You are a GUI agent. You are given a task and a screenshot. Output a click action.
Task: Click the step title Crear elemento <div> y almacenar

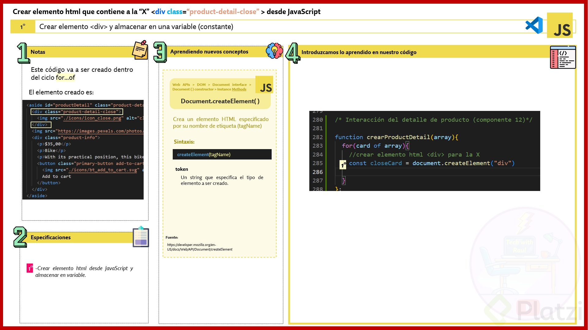136,27
